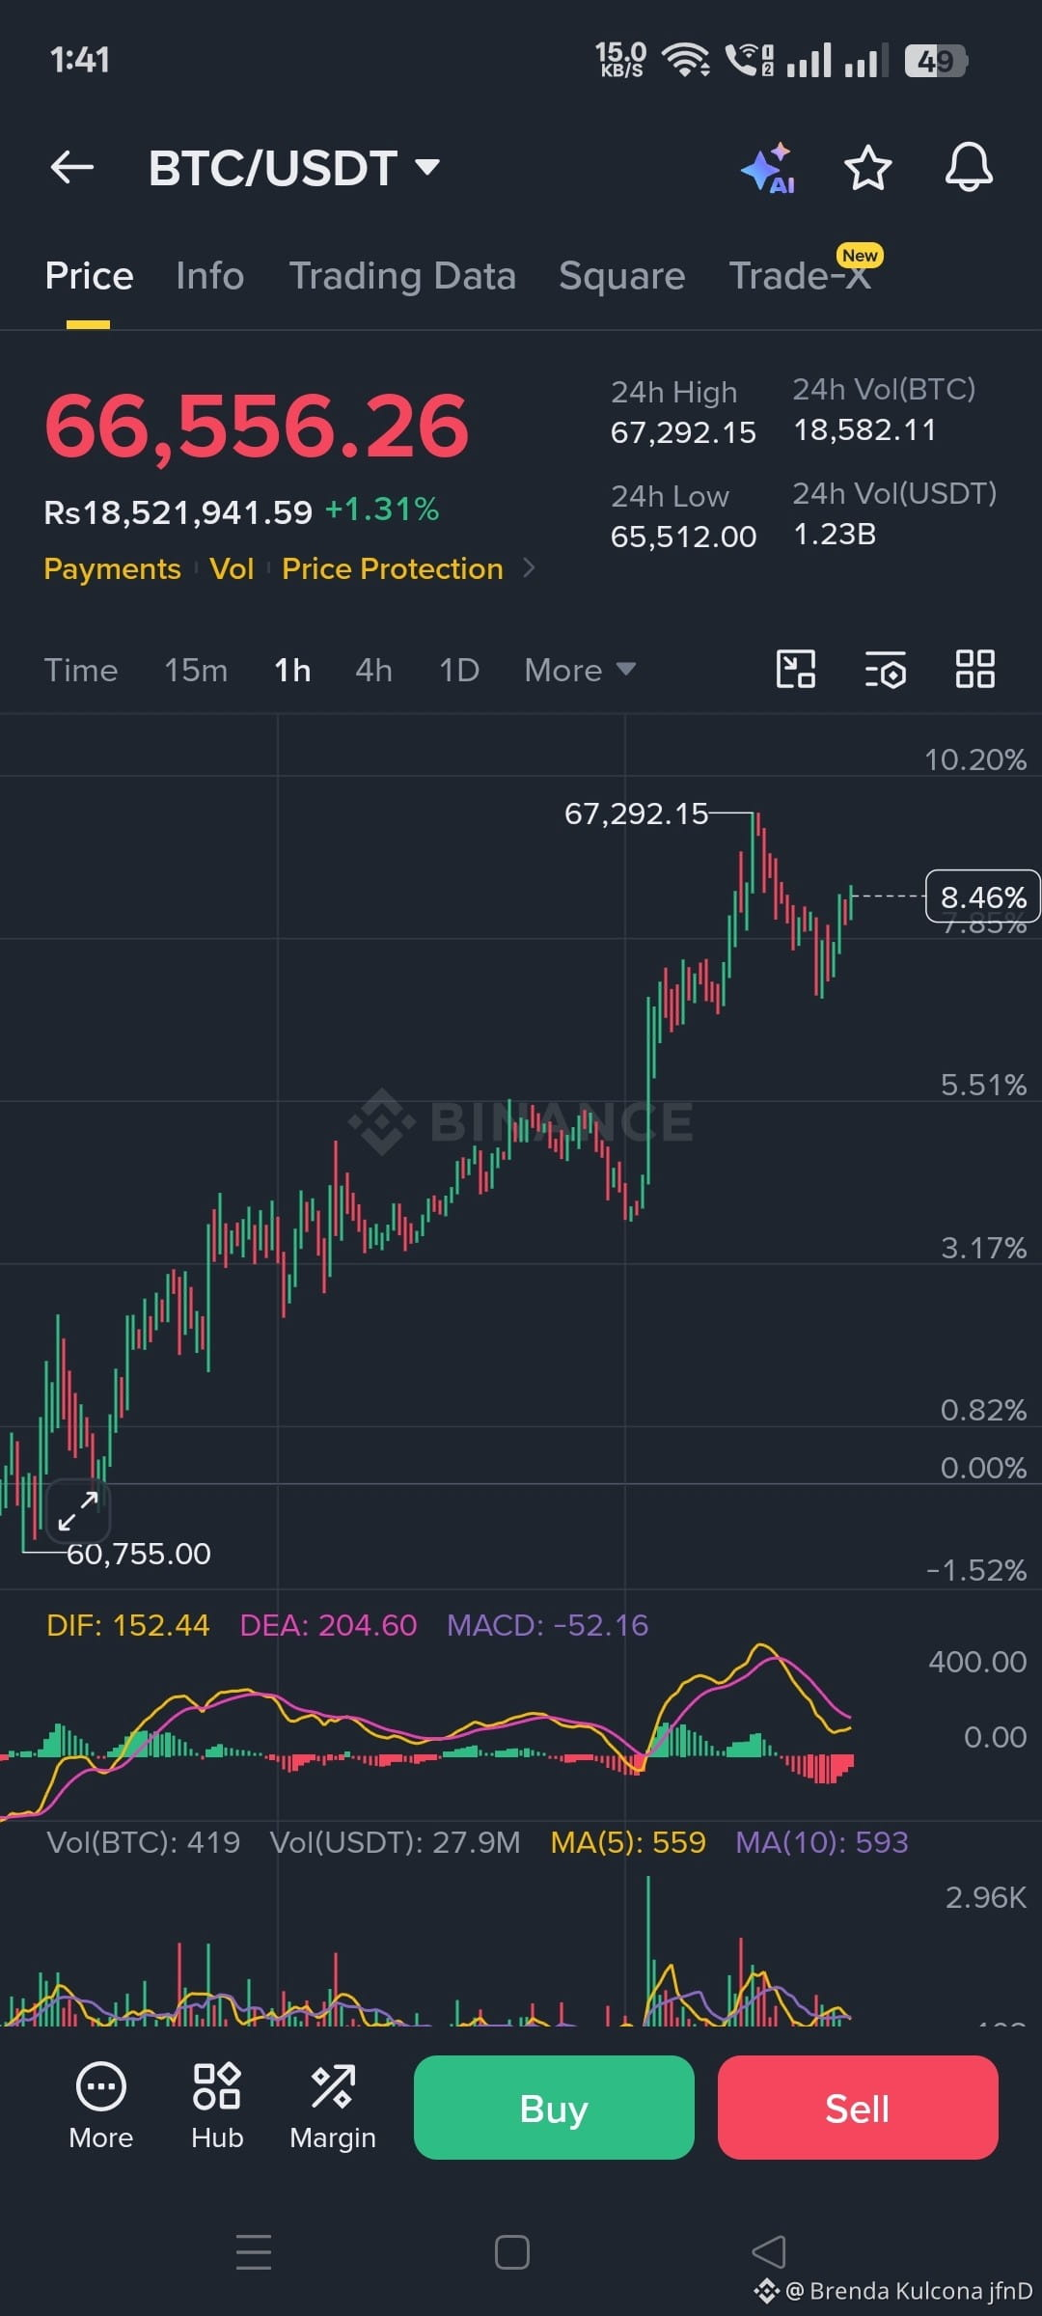Switch to the Price tab
Screen dimensions: 1042x2316
89,276
